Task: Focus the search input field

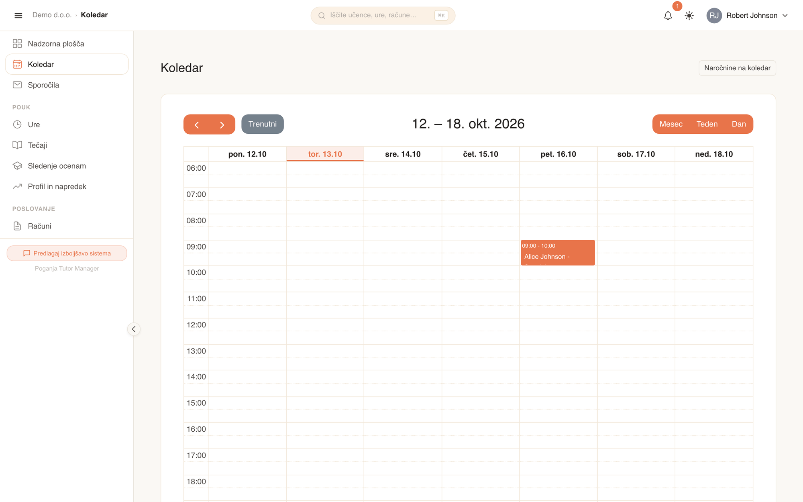Action: [383, 16]
